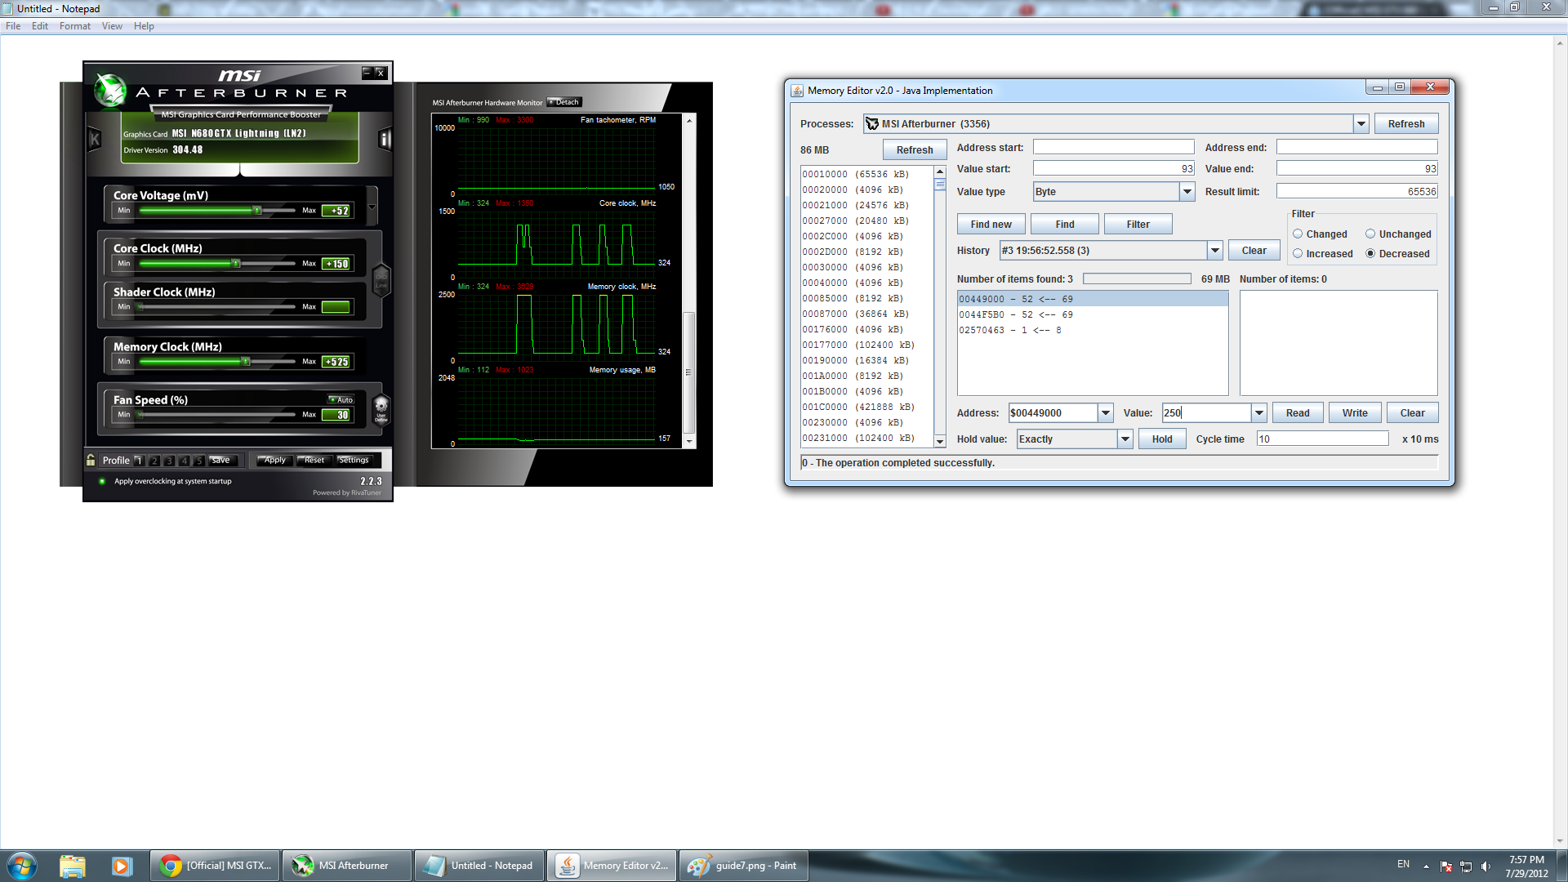
Task: Click Refresh button next to 86 MB
Action: [915, 150]
